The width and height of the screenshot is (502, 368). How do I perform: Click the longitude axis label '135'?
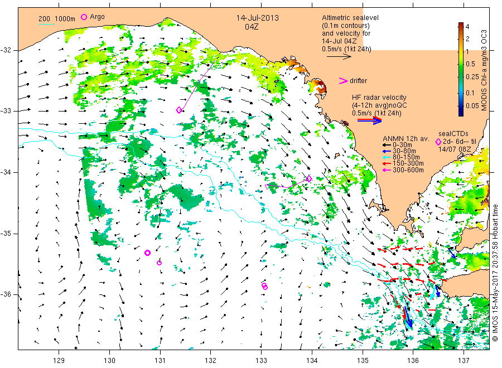[363, 361]
